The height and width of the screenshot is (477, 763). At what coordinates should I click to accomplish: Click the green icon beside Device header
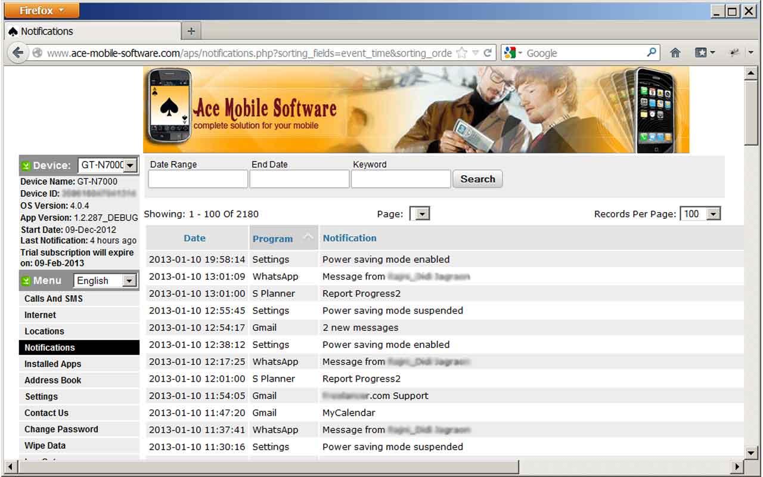(x=26, y=166)
